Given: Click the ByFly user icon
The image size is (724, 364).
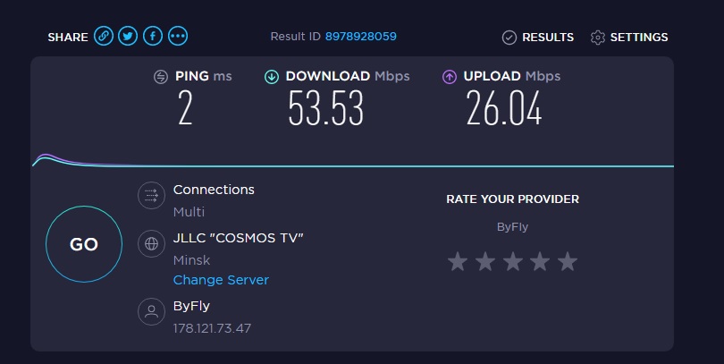Looking at the screenshot, I should tap(151, 311).
